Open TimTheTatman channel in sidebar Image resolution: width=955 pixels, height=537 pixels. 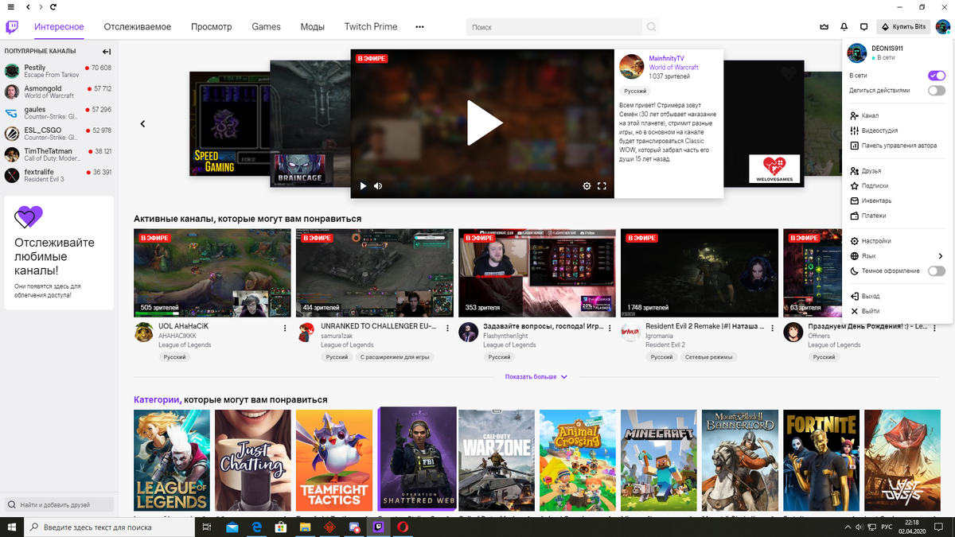coord(57,154)
